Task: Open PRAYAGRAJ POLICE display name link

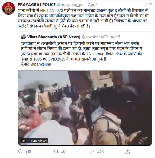Action: pyautogui.click(x=37, y=5)
